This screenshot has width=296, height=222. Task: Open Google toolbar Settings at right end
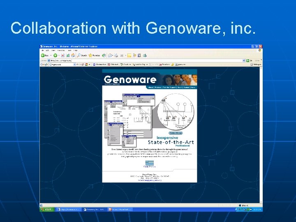[x=256, y=65]
